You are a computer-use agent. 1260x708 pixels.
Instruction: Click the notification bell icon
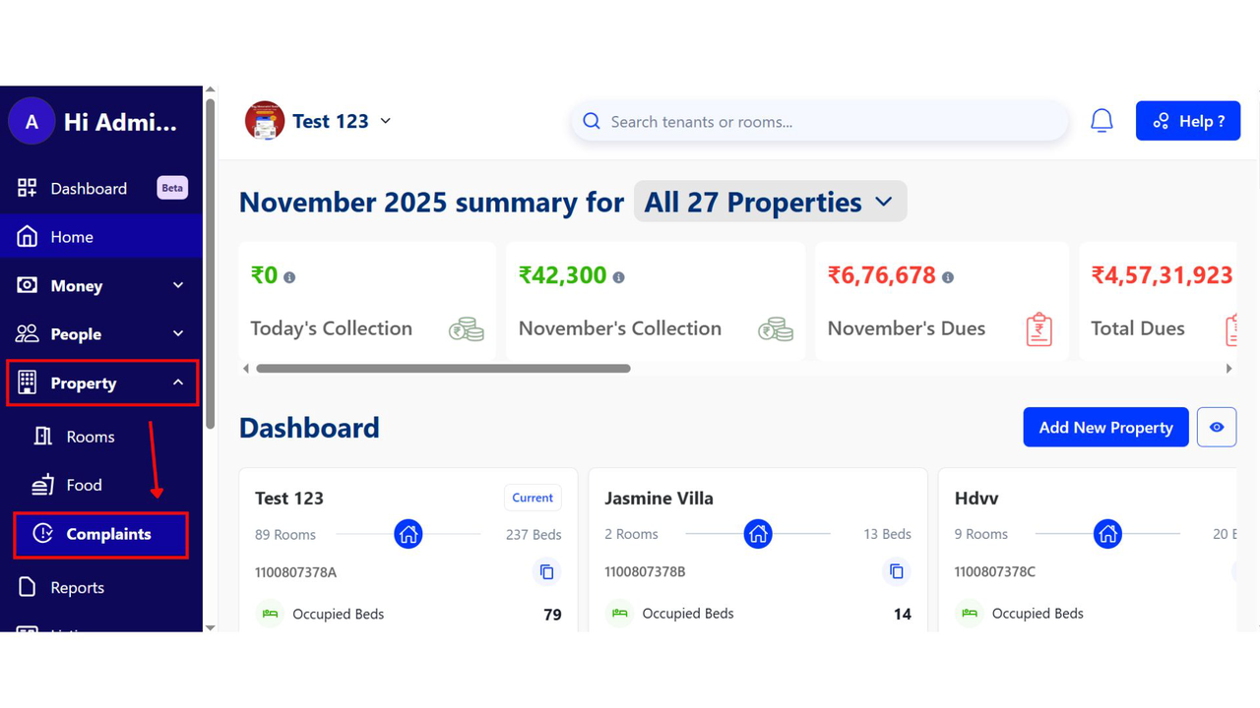click(1102, 121)
